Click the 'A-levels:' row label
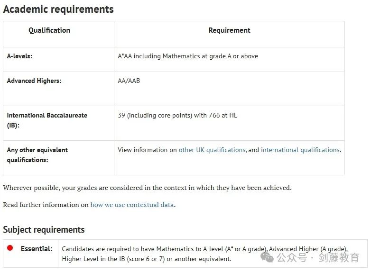The image size is (371, 272). tap(19, 56)
